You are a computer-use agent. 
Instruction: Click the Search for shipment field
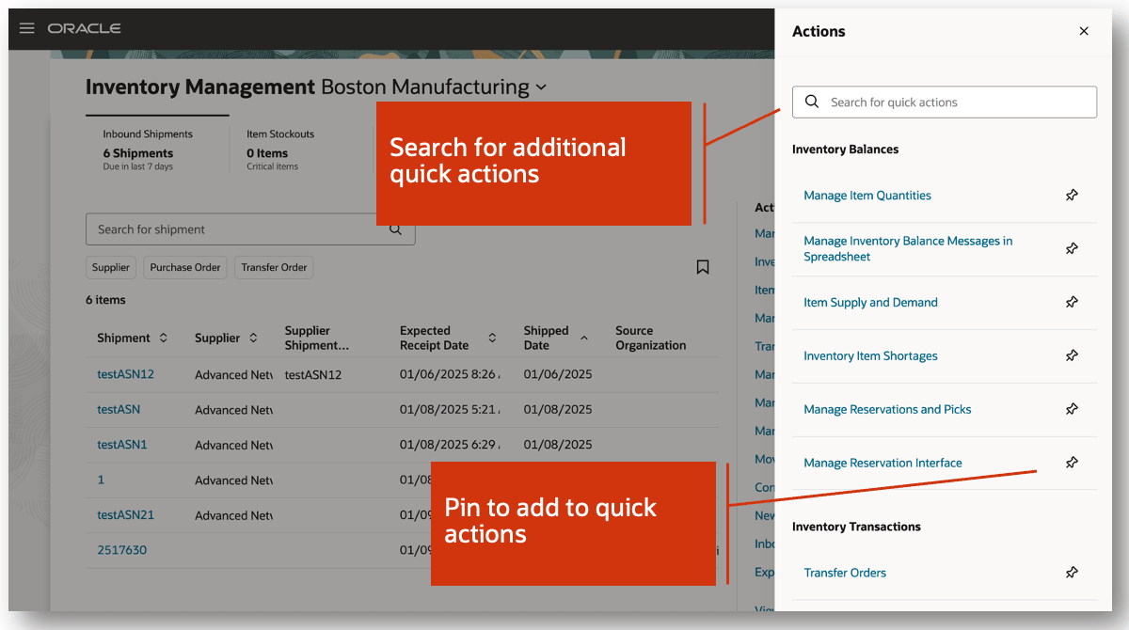click(x=250, y=229)
